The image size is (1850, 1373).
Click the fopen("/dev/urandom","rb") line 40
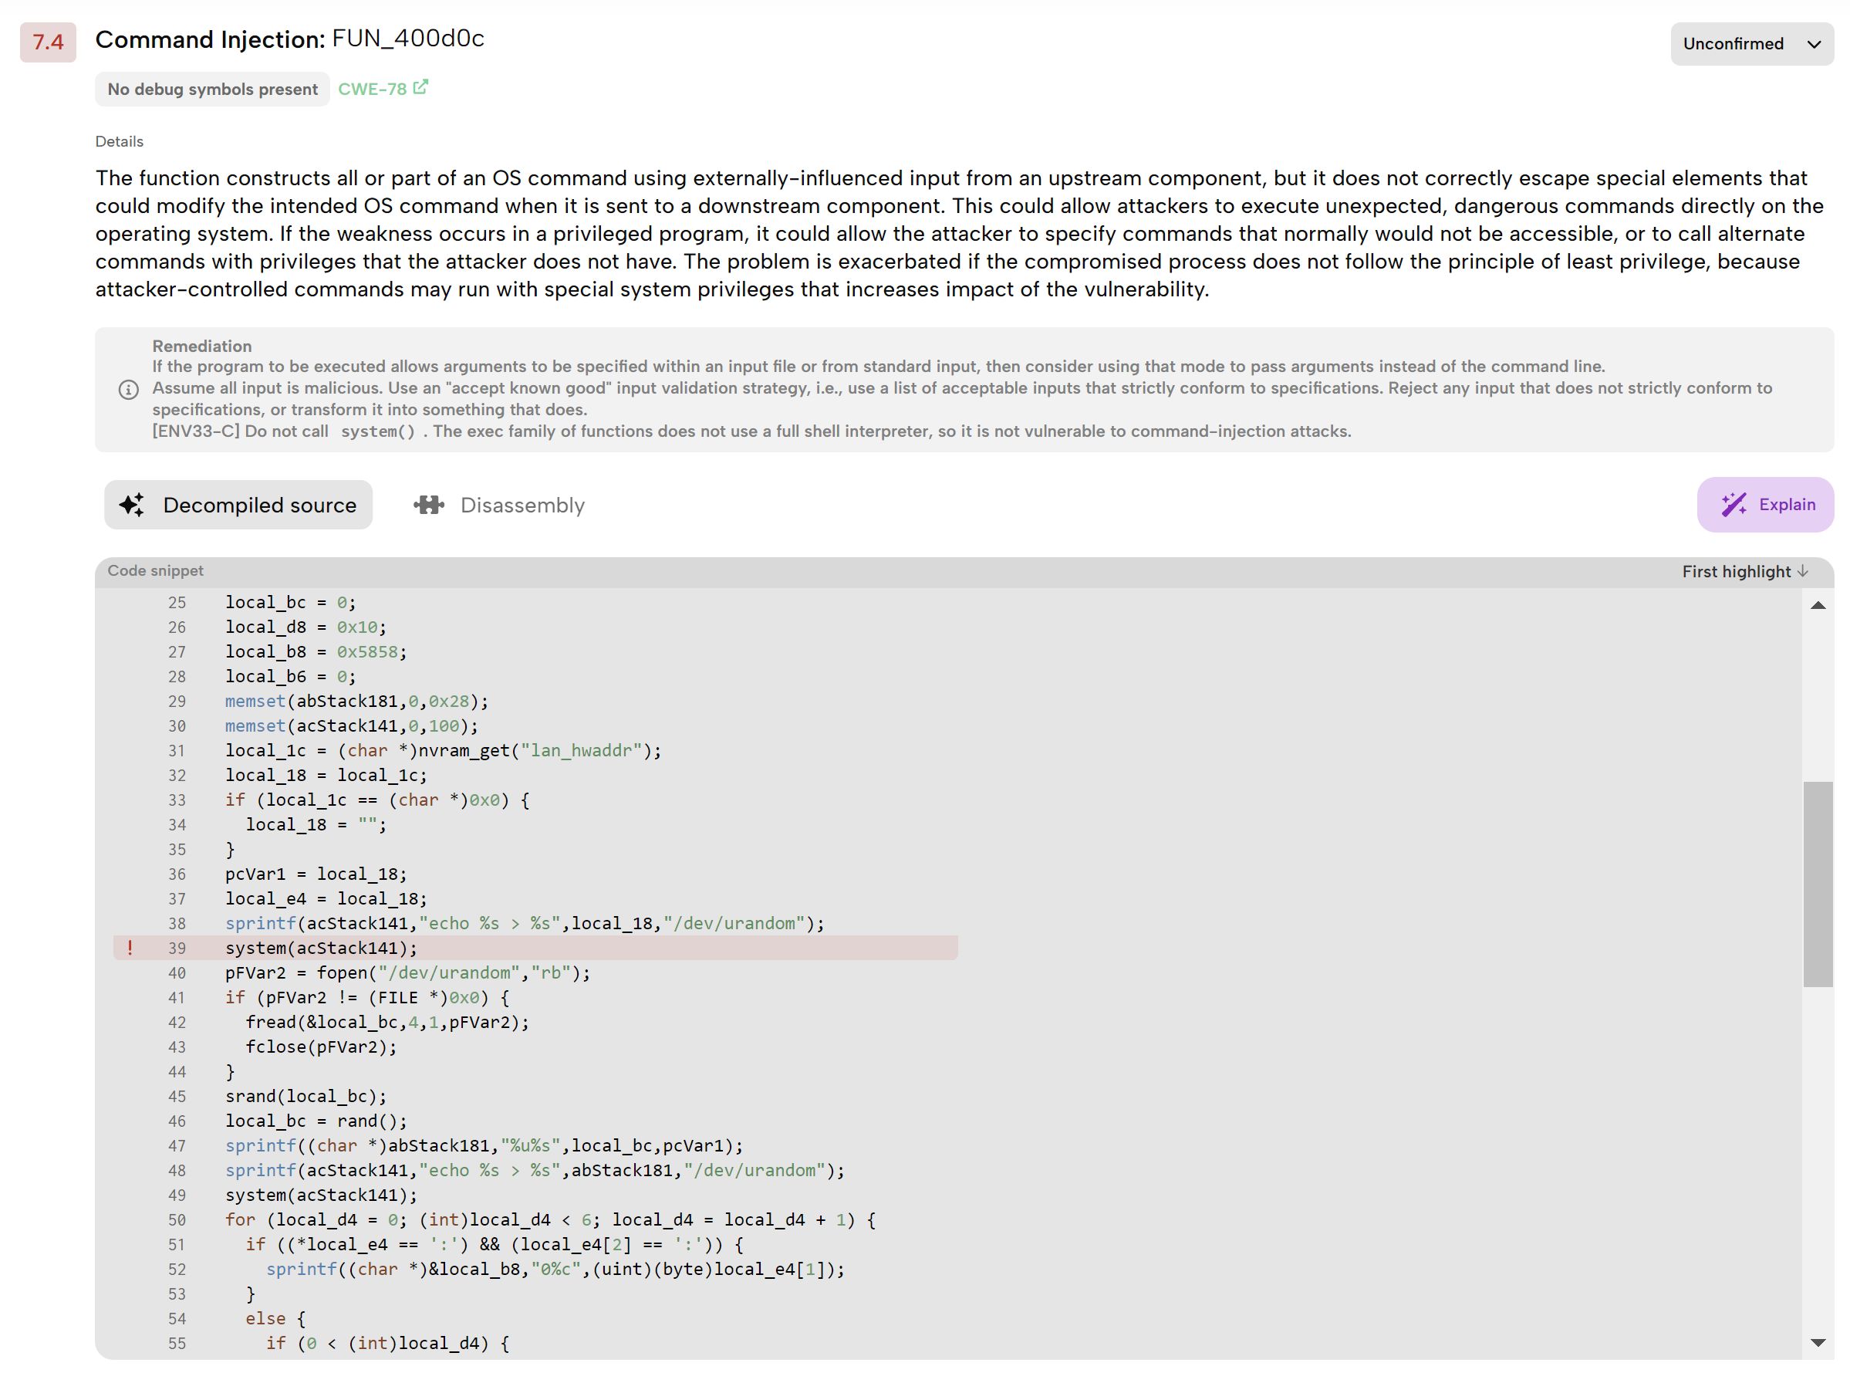pyautogui.click(x=407, y=972)
